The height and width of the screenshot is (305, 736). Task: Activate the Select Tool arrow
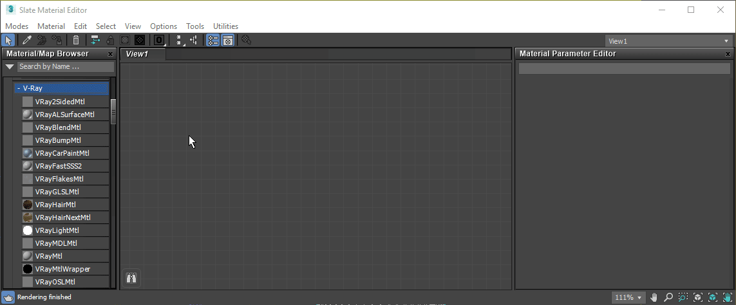[x=8, y=41]
